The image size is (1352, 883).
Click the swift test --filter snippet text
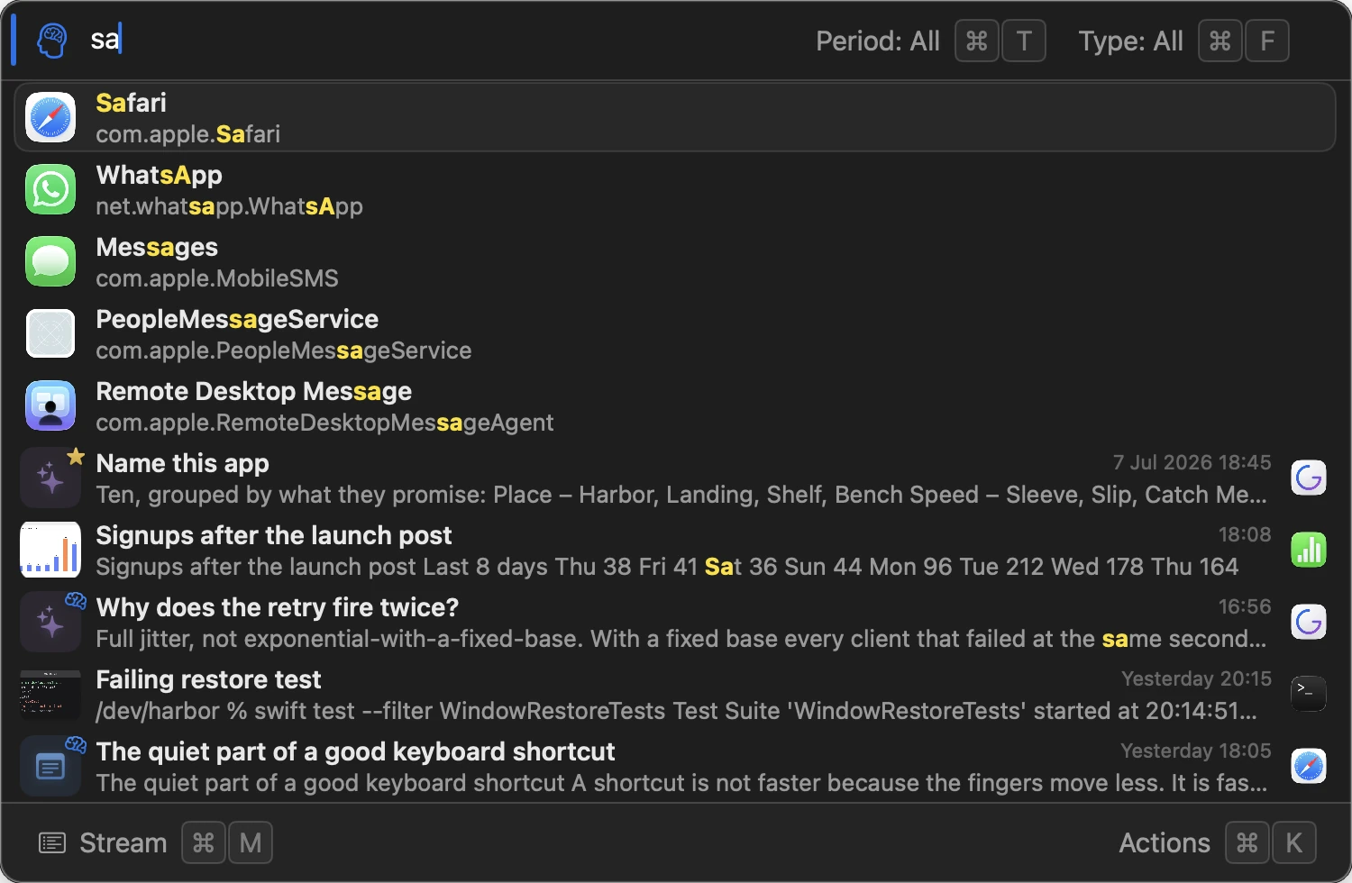[677, 711]
